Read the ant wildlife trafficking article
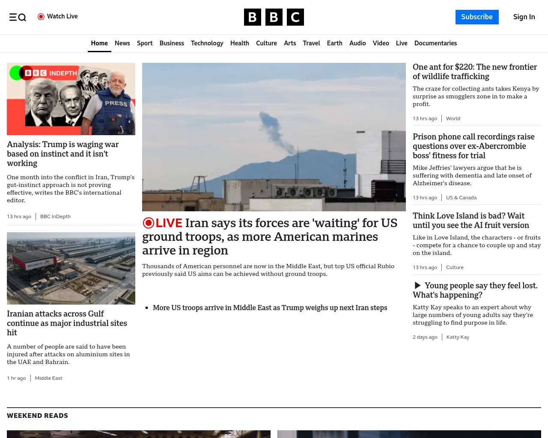The height and width of the screenshot is (438, 548). (x=474, y=72)
